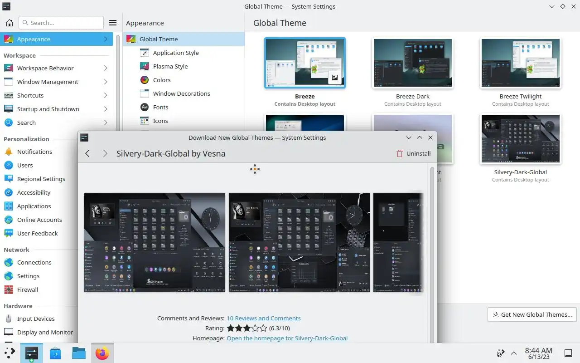Click the Connections globe icon
This screenshot has width=580, height=363.
click(9, 262)
